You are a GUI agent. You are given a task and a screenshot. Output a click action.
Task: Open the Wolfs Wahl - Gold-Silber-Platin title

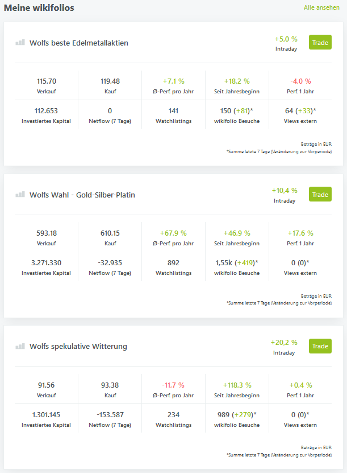[x=82, y=195]
